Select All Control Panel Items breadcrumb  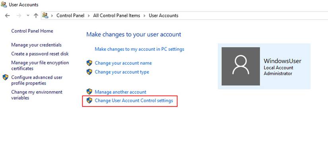click(x=116, y=15)
